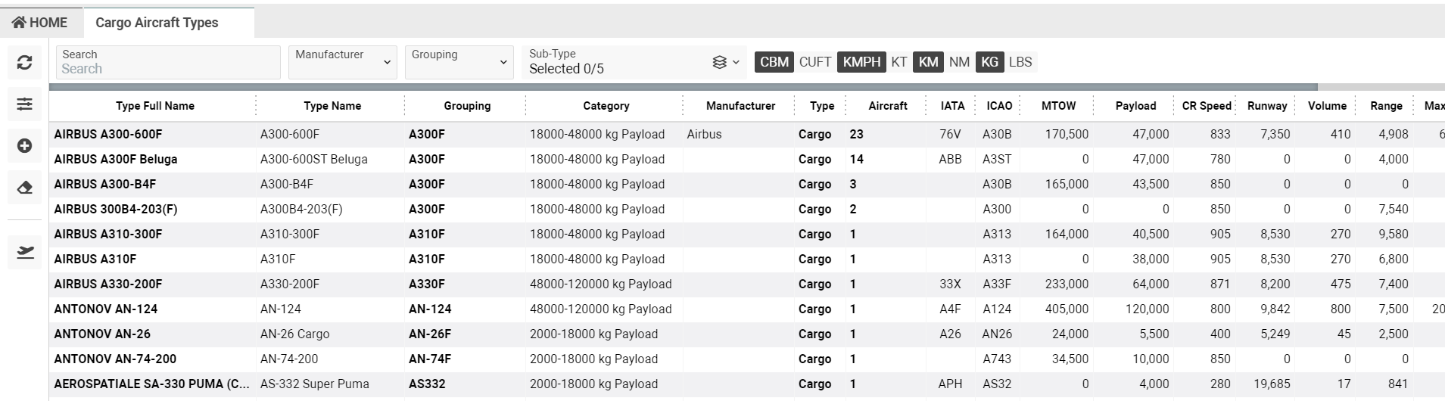1445x401 pixels.
Task: Switch to the Cargo Aircraft Types tab
Action: 157,23
